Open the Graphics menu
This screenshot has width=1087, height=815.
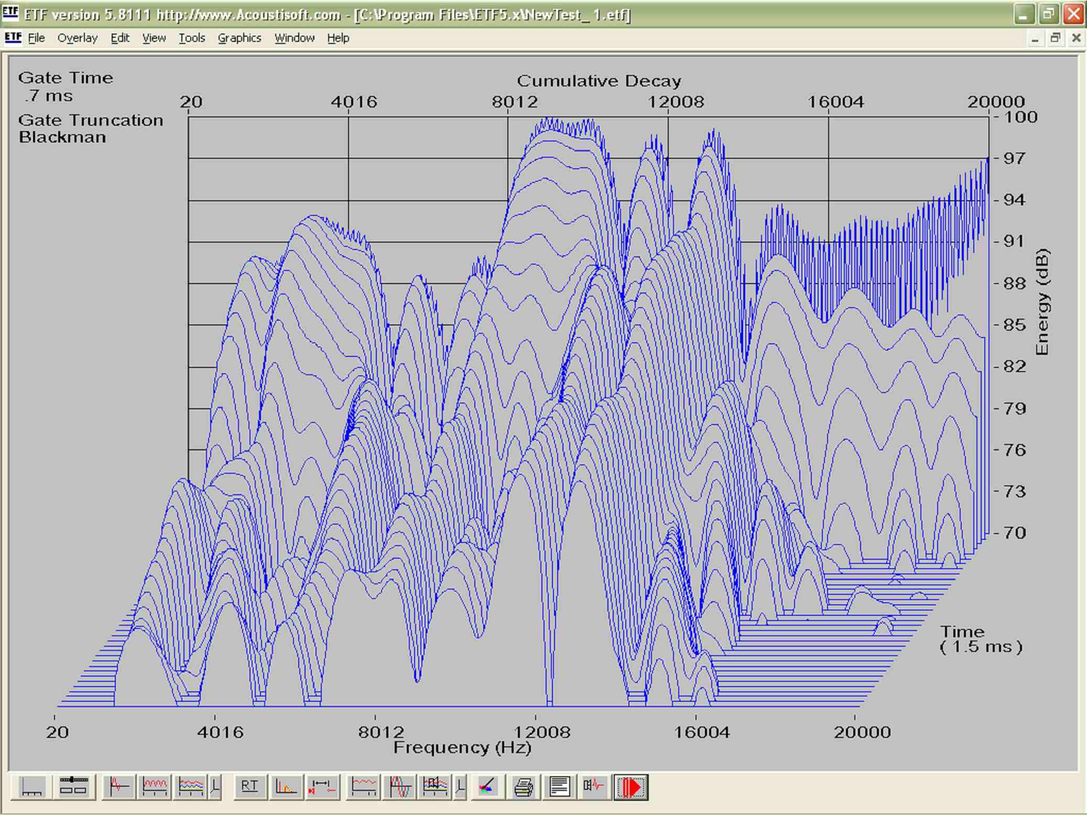pyautogui.click(x=240, y=38)
